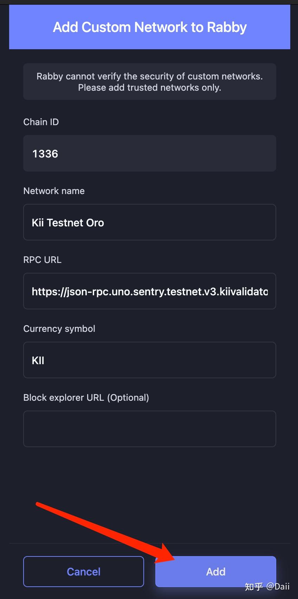The width and height of the screenshot is (298, 599).
Task: Click the "Kii Testnet Oro" name text
Action: (68, 223)
